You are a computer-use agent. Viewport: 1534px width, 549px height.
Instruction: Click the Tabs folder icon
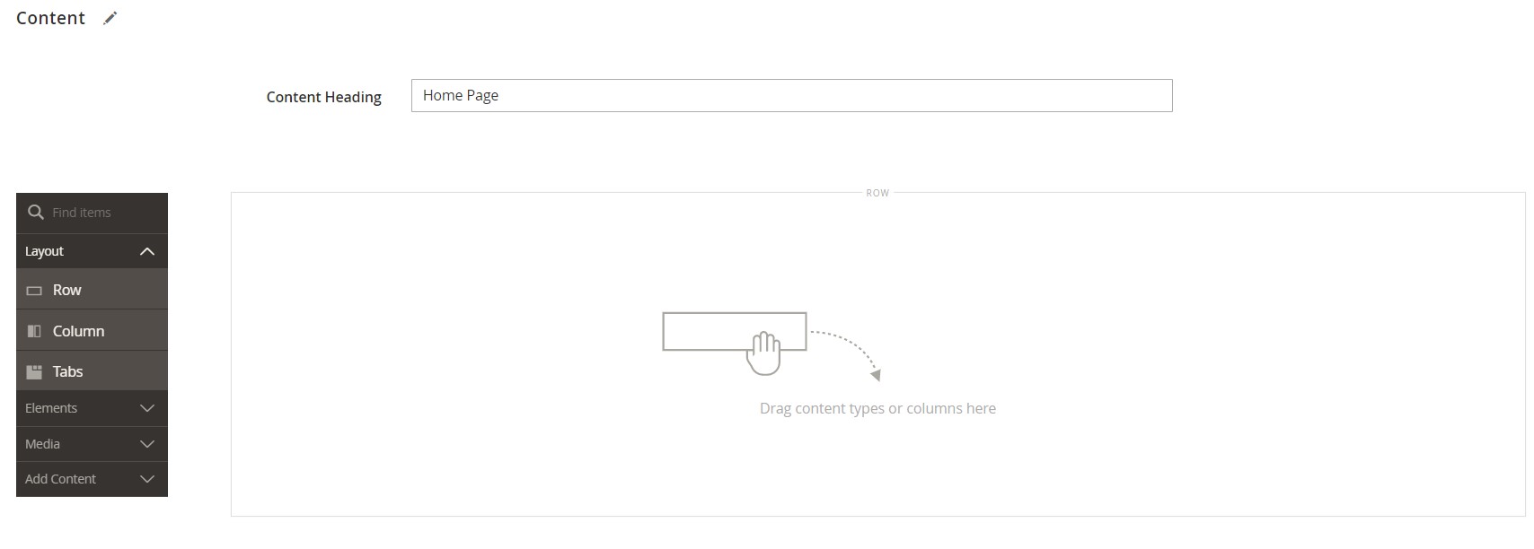(34, 372)
